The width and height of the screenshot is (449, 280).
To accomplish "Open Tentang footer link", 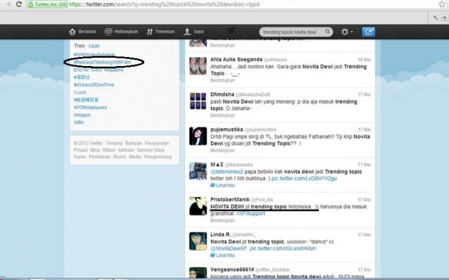I will click(114, 144).
